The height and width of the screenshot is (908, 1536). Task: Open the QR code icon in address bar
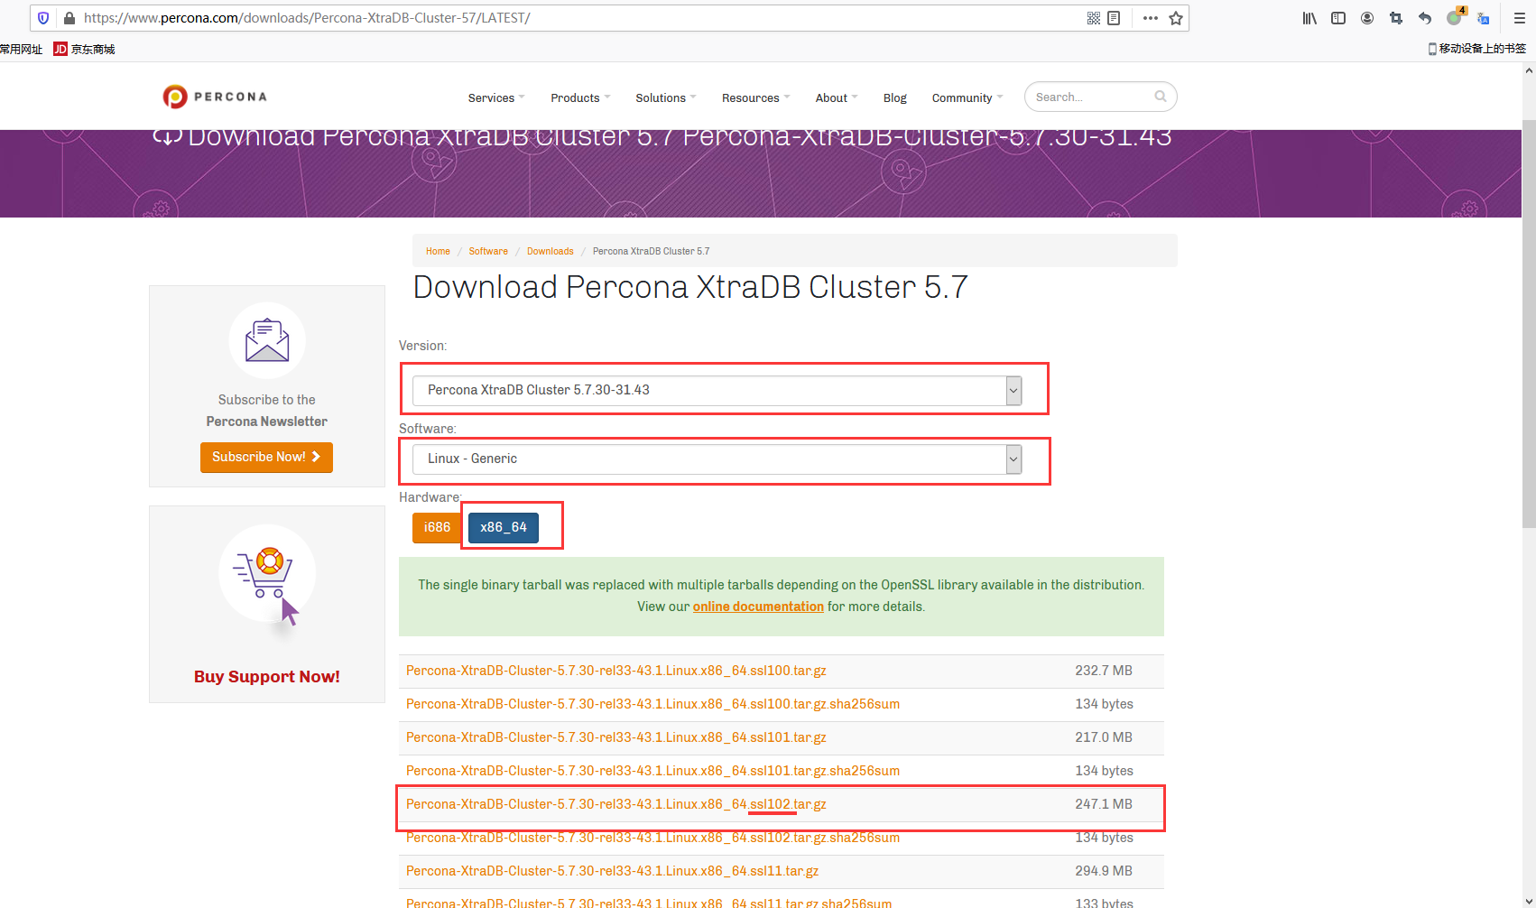[1094, 18]
